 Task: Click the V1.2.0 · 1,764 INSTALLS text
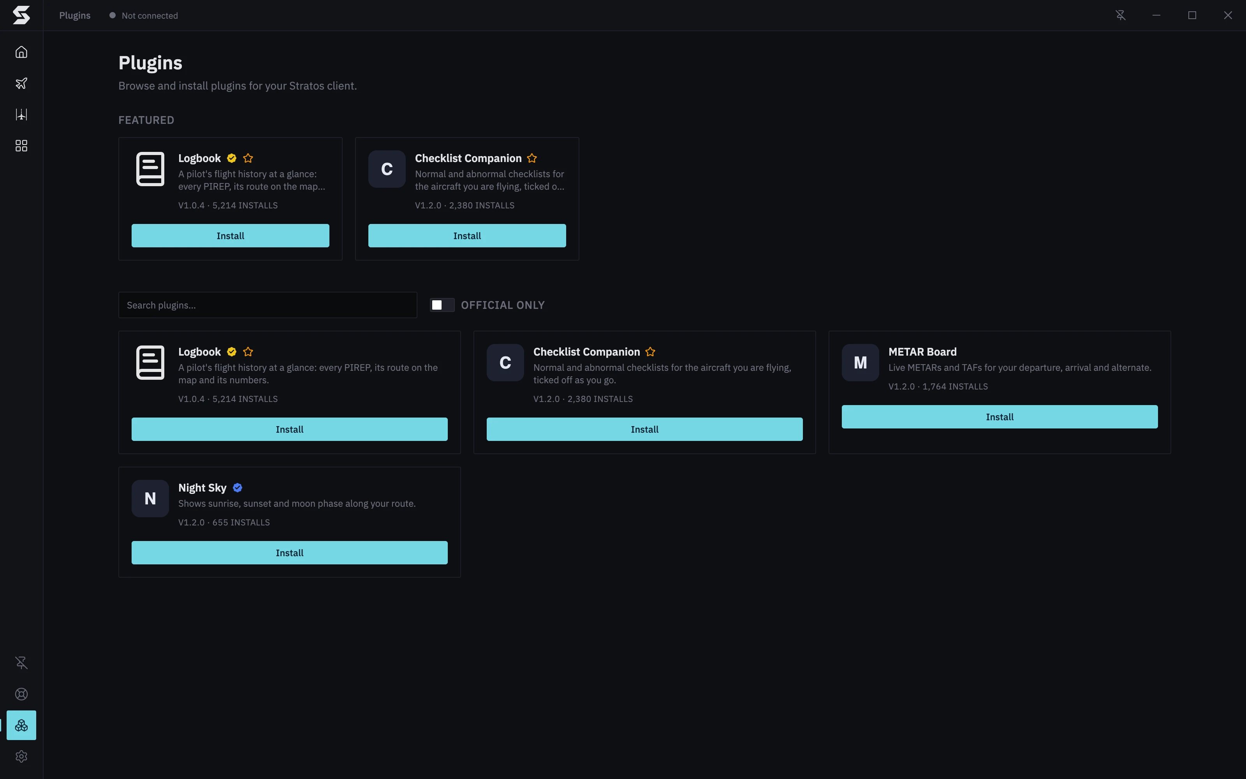click(938, 386)
